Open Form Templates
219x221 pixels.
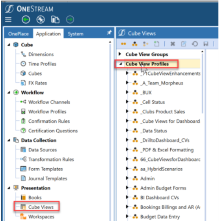click(x=46, y=169)
